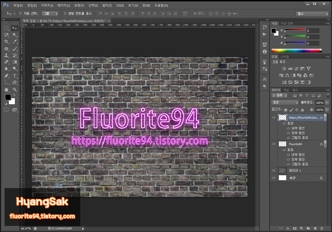This screenshot has height=232, width=332.
Task: Select the Brush tool
Action: click(x=15, y=49)
